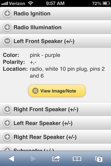The width and height of the screenshot is (111, 166).
Task: Open the Radio Ignition header row
Action: [x=56, y=14]
